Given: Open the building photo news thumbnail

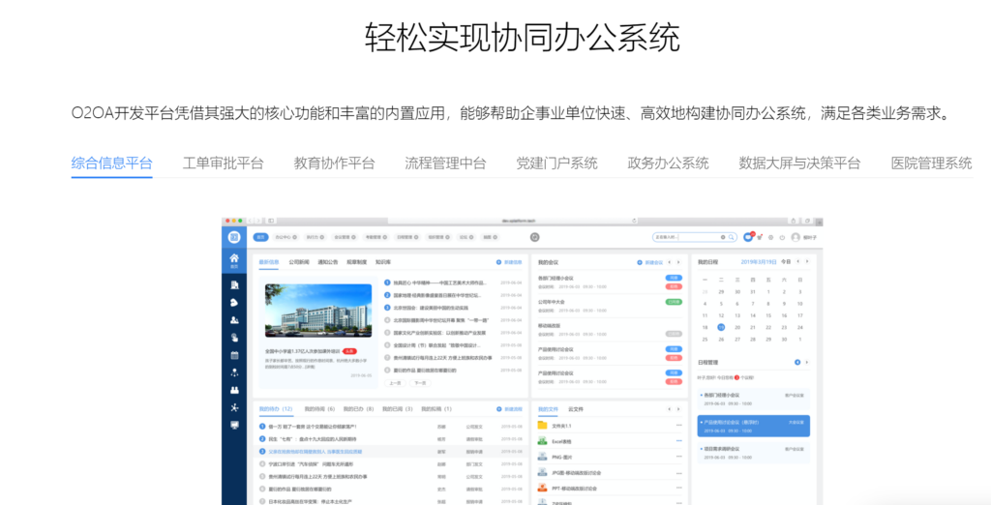Looking at the screenshot, I should click(318, 310).
